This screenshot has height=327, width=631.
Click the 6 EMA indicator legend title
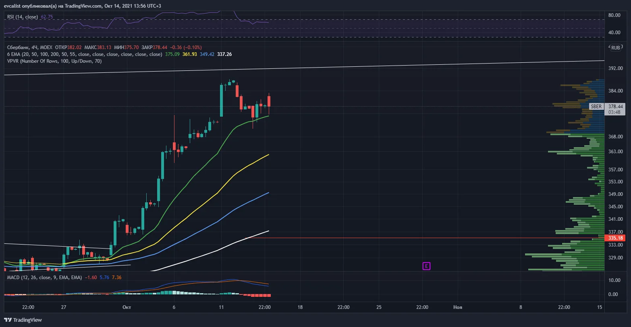[85, 54]
